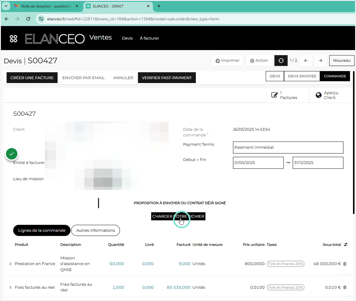This screenshot has width=356, height=301.
Task: Click the Ventes app title
Action: pyautogui.click(x=101, y=37)
